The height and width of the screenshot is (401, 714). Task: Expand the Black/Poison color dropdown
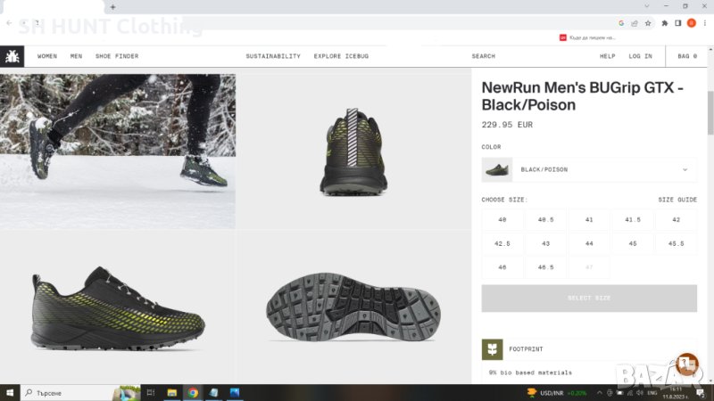(685, 169)
